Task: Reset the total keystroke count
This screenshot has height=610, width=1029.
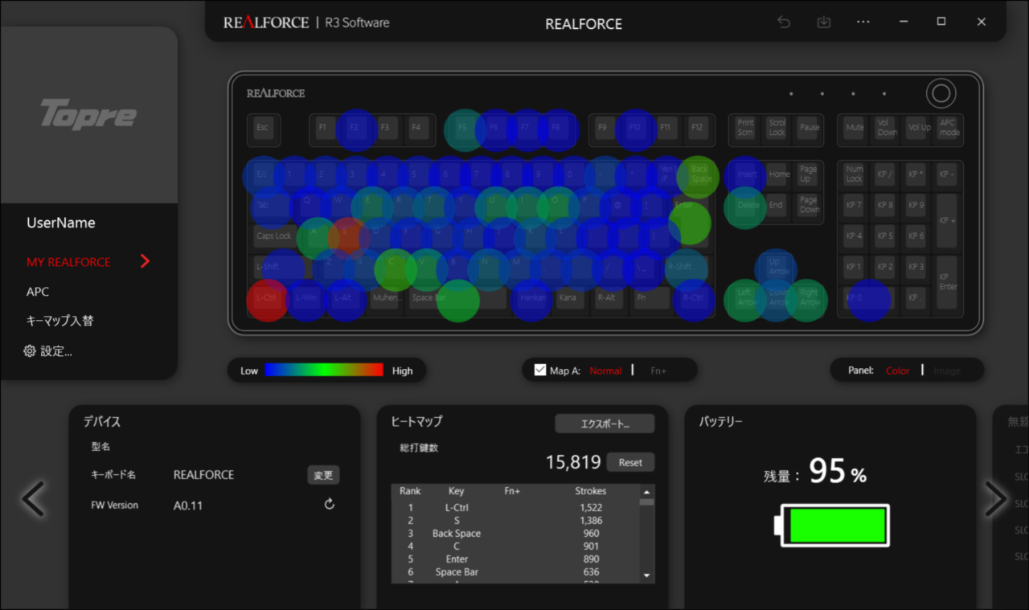Action: pyautogui.click(x=630, y=462)
